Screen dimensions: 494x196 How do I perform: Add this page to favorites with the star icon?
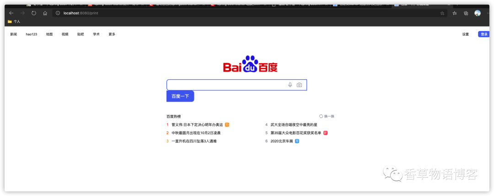tap(442, 13)
